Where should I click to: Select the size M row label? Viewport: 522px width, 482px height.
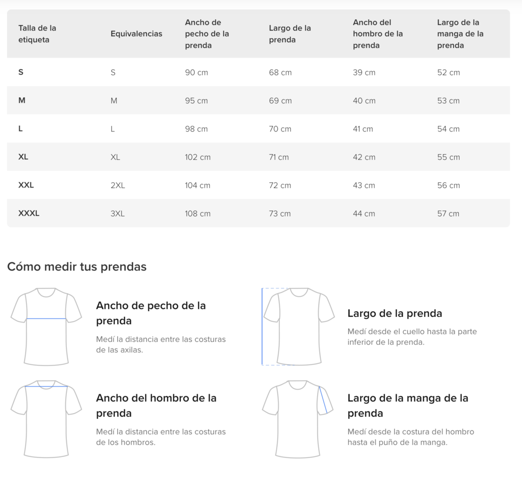point(21,100)
